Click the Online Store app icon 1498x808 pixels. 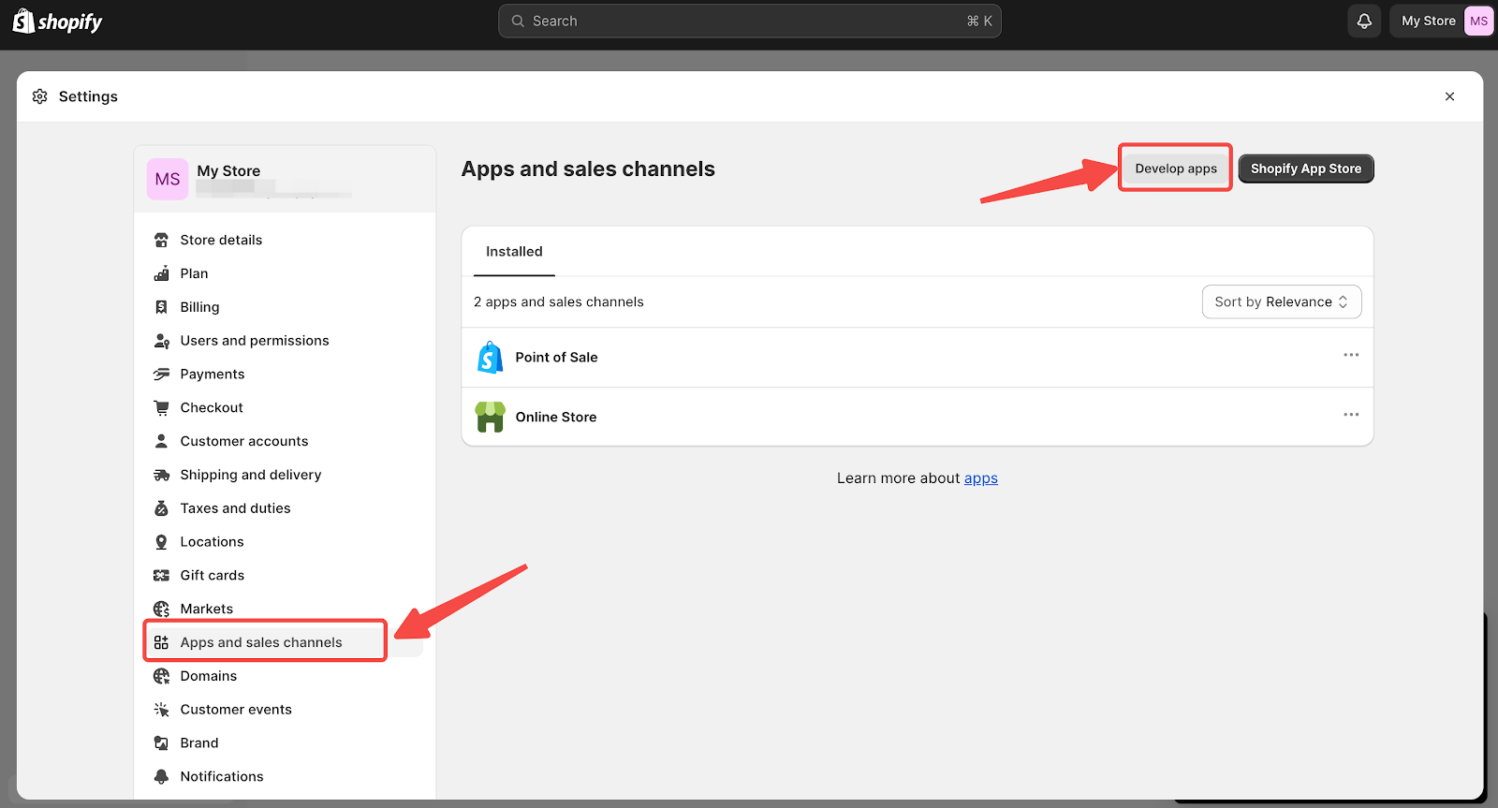click(490, 417)
